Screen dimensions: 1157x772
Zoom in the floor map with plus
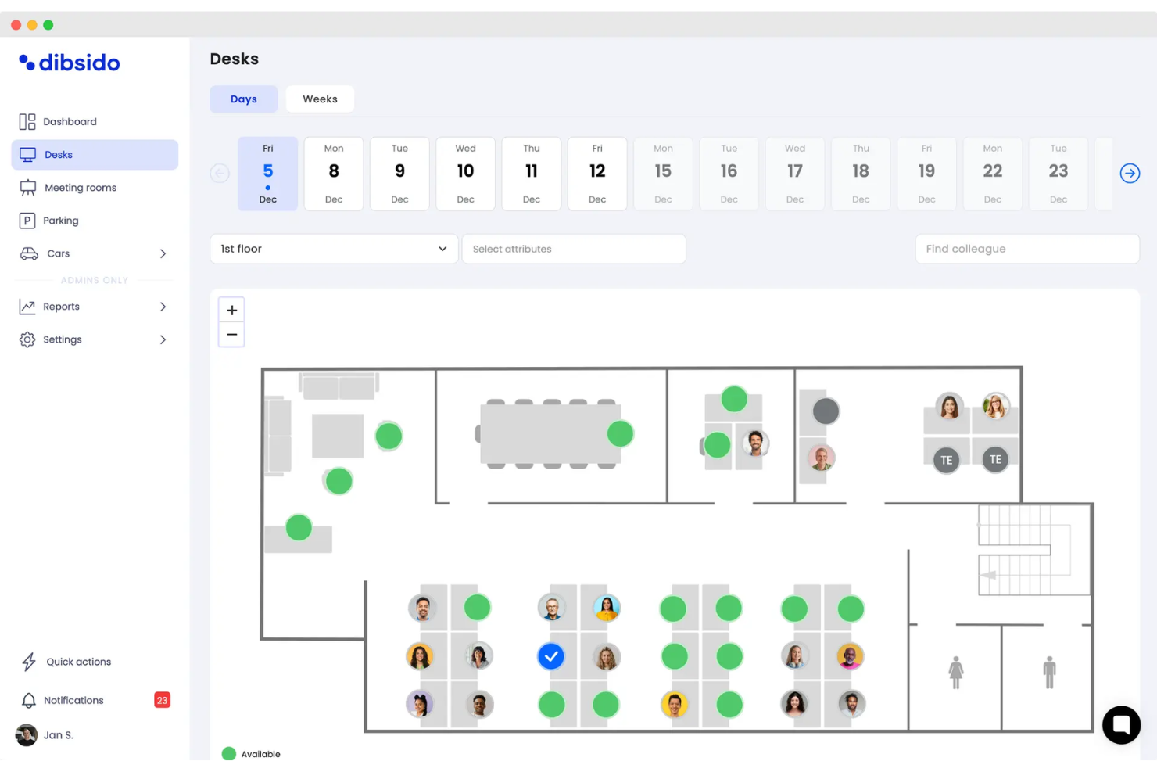pyautogui.click(x=231, y=311)
